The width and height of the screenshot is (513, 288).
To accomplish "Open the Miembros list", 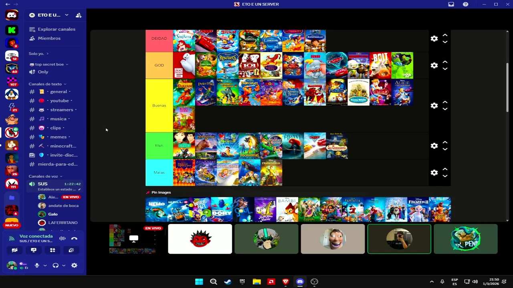I will [x=54, y=38].
